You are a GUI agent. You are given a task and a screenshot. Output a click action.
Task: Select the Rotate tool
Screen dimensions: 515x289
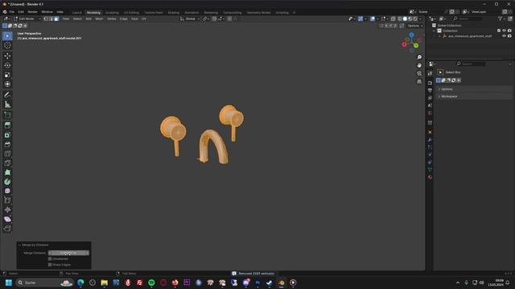[x=7, y=66]
